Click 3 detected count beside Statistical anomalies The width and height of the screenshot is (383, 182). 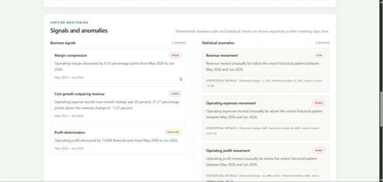[x=322, y=43]
